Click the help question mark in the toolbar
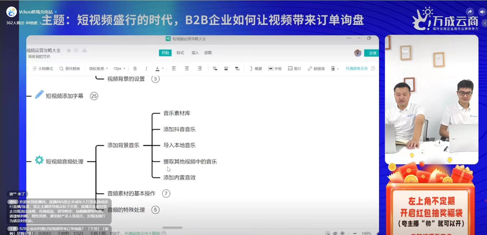The image size is (487, 235). click(x=373, y=68)
